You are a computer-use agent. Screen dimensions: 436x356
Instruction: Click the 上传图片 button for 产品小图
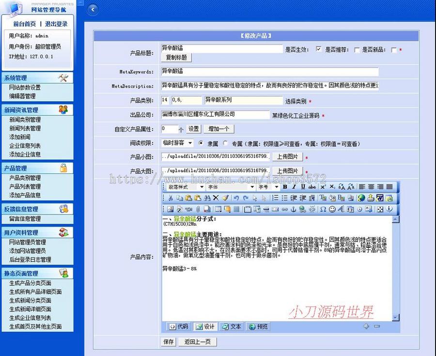tap(287, 156)
